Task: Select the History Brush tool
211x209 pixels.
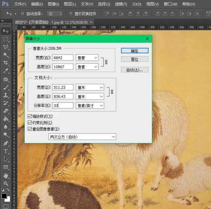Action: (6, 103)
